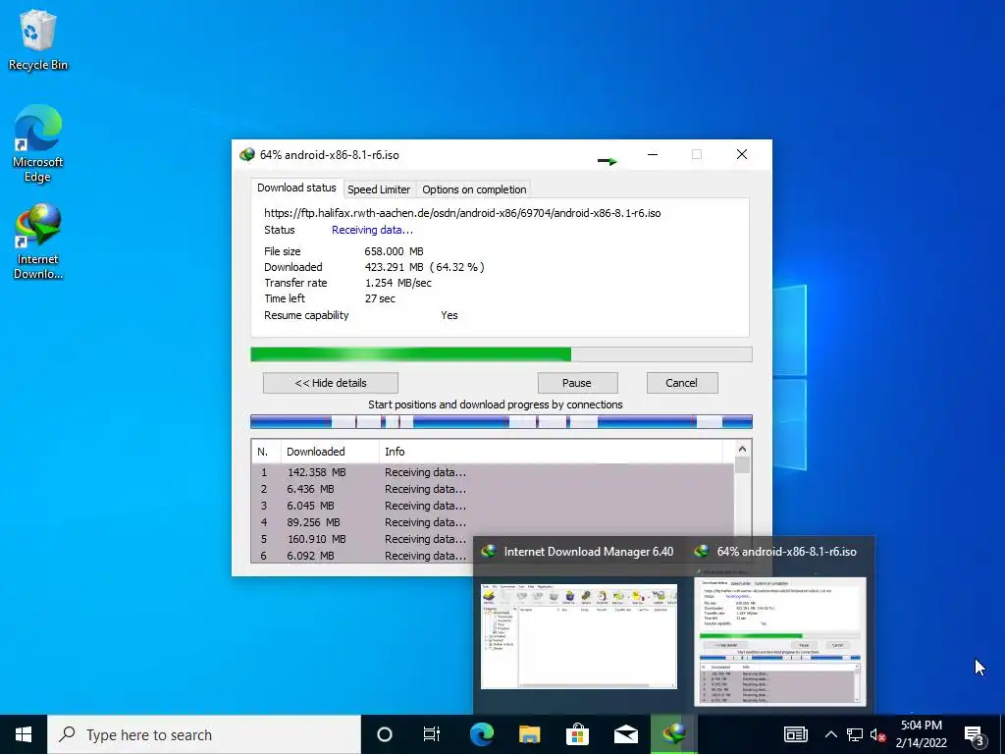This screenshot has width=1005, height=754.
Task: Select connection row with 142.358 MB
Action: (493, 472)
